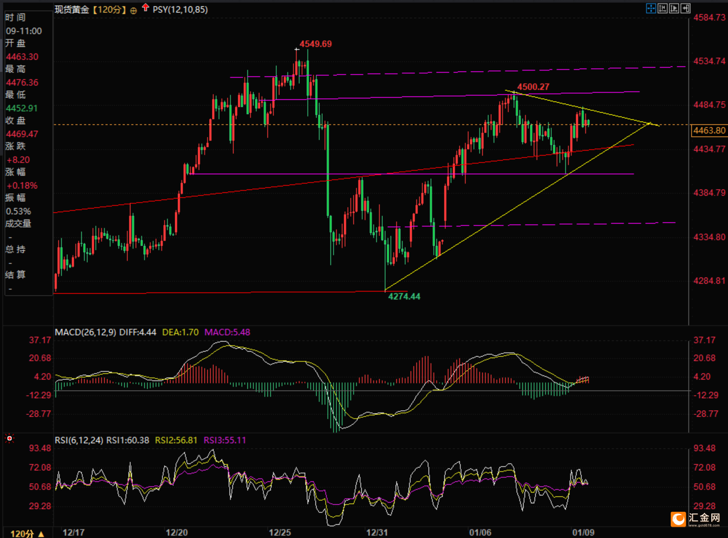Open PSY(12,10,85) indicator parameters
The height and width of the screenshot is (538, 728).
[x=180, y=10]
